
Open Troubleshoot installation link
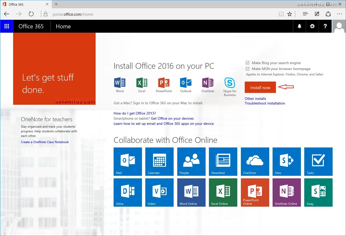pos(265,103)
